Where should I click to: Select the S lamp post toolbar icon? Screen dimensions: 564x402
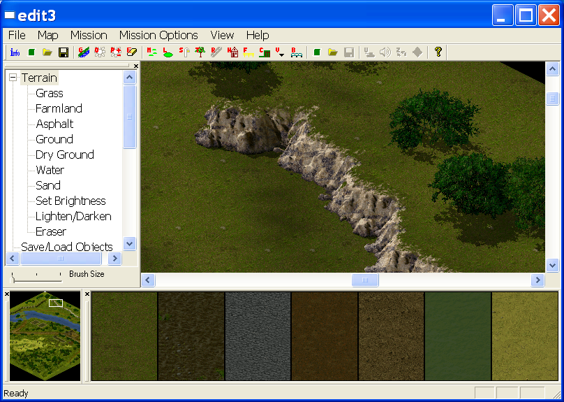tap(184, 52)
